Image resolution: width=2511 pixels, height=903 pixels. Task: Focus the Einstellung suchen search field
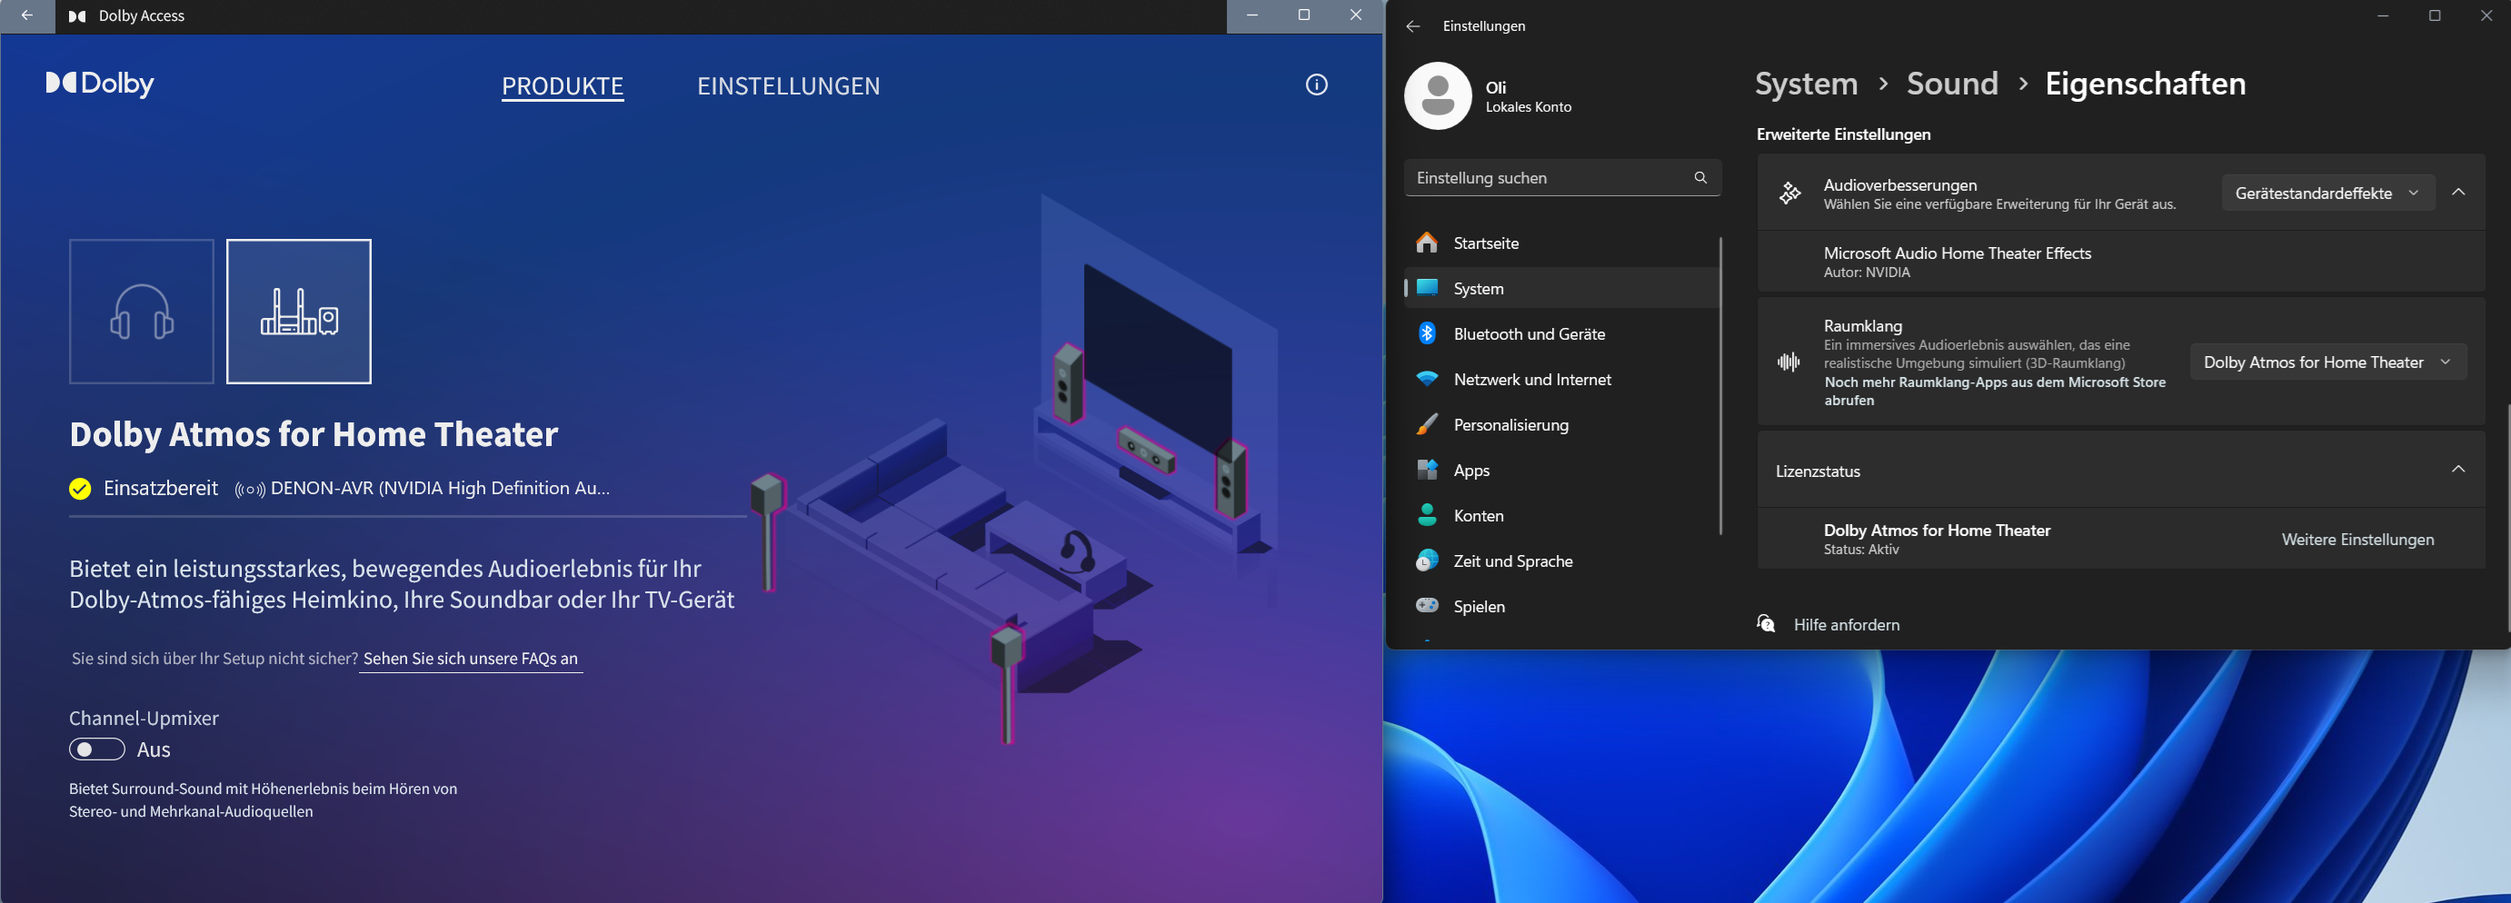click(1561, 177)
